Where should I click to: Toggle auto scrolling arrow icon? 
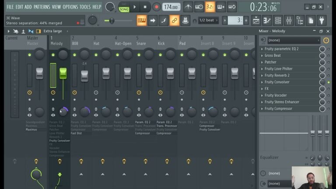pyautogui.click(x=153, y=21)
